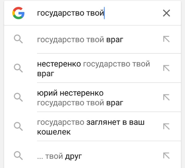This screenshot has width=185, height=168.
Task: Click magnifier icon beside 'заглянет в ваш кошелек'
Action: tap(18, 127)
